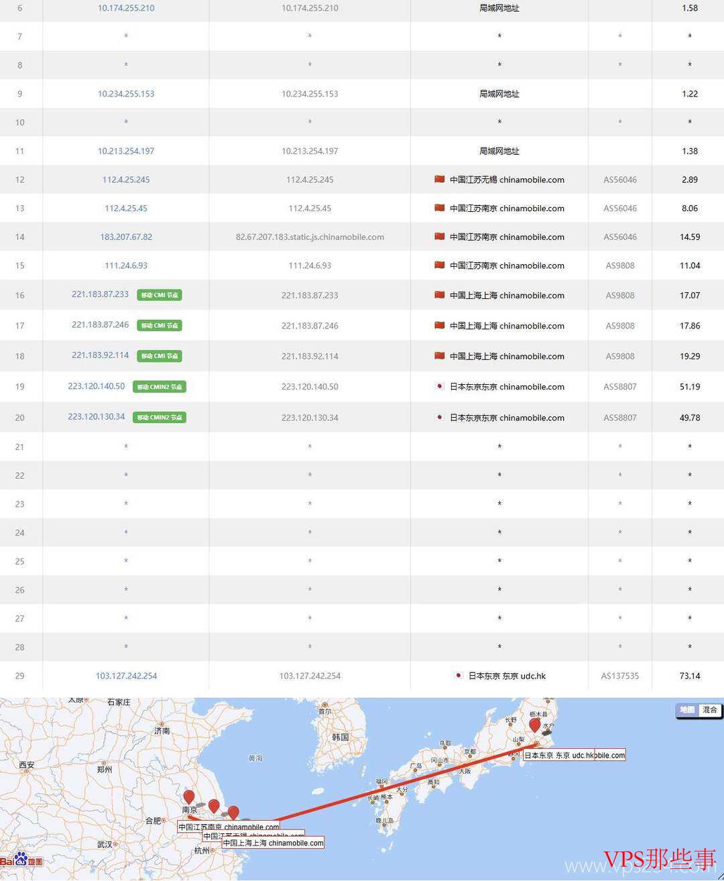Click the CMI node badge beside 221.183.87.233

pyautogui.click(x=160, y=295)
